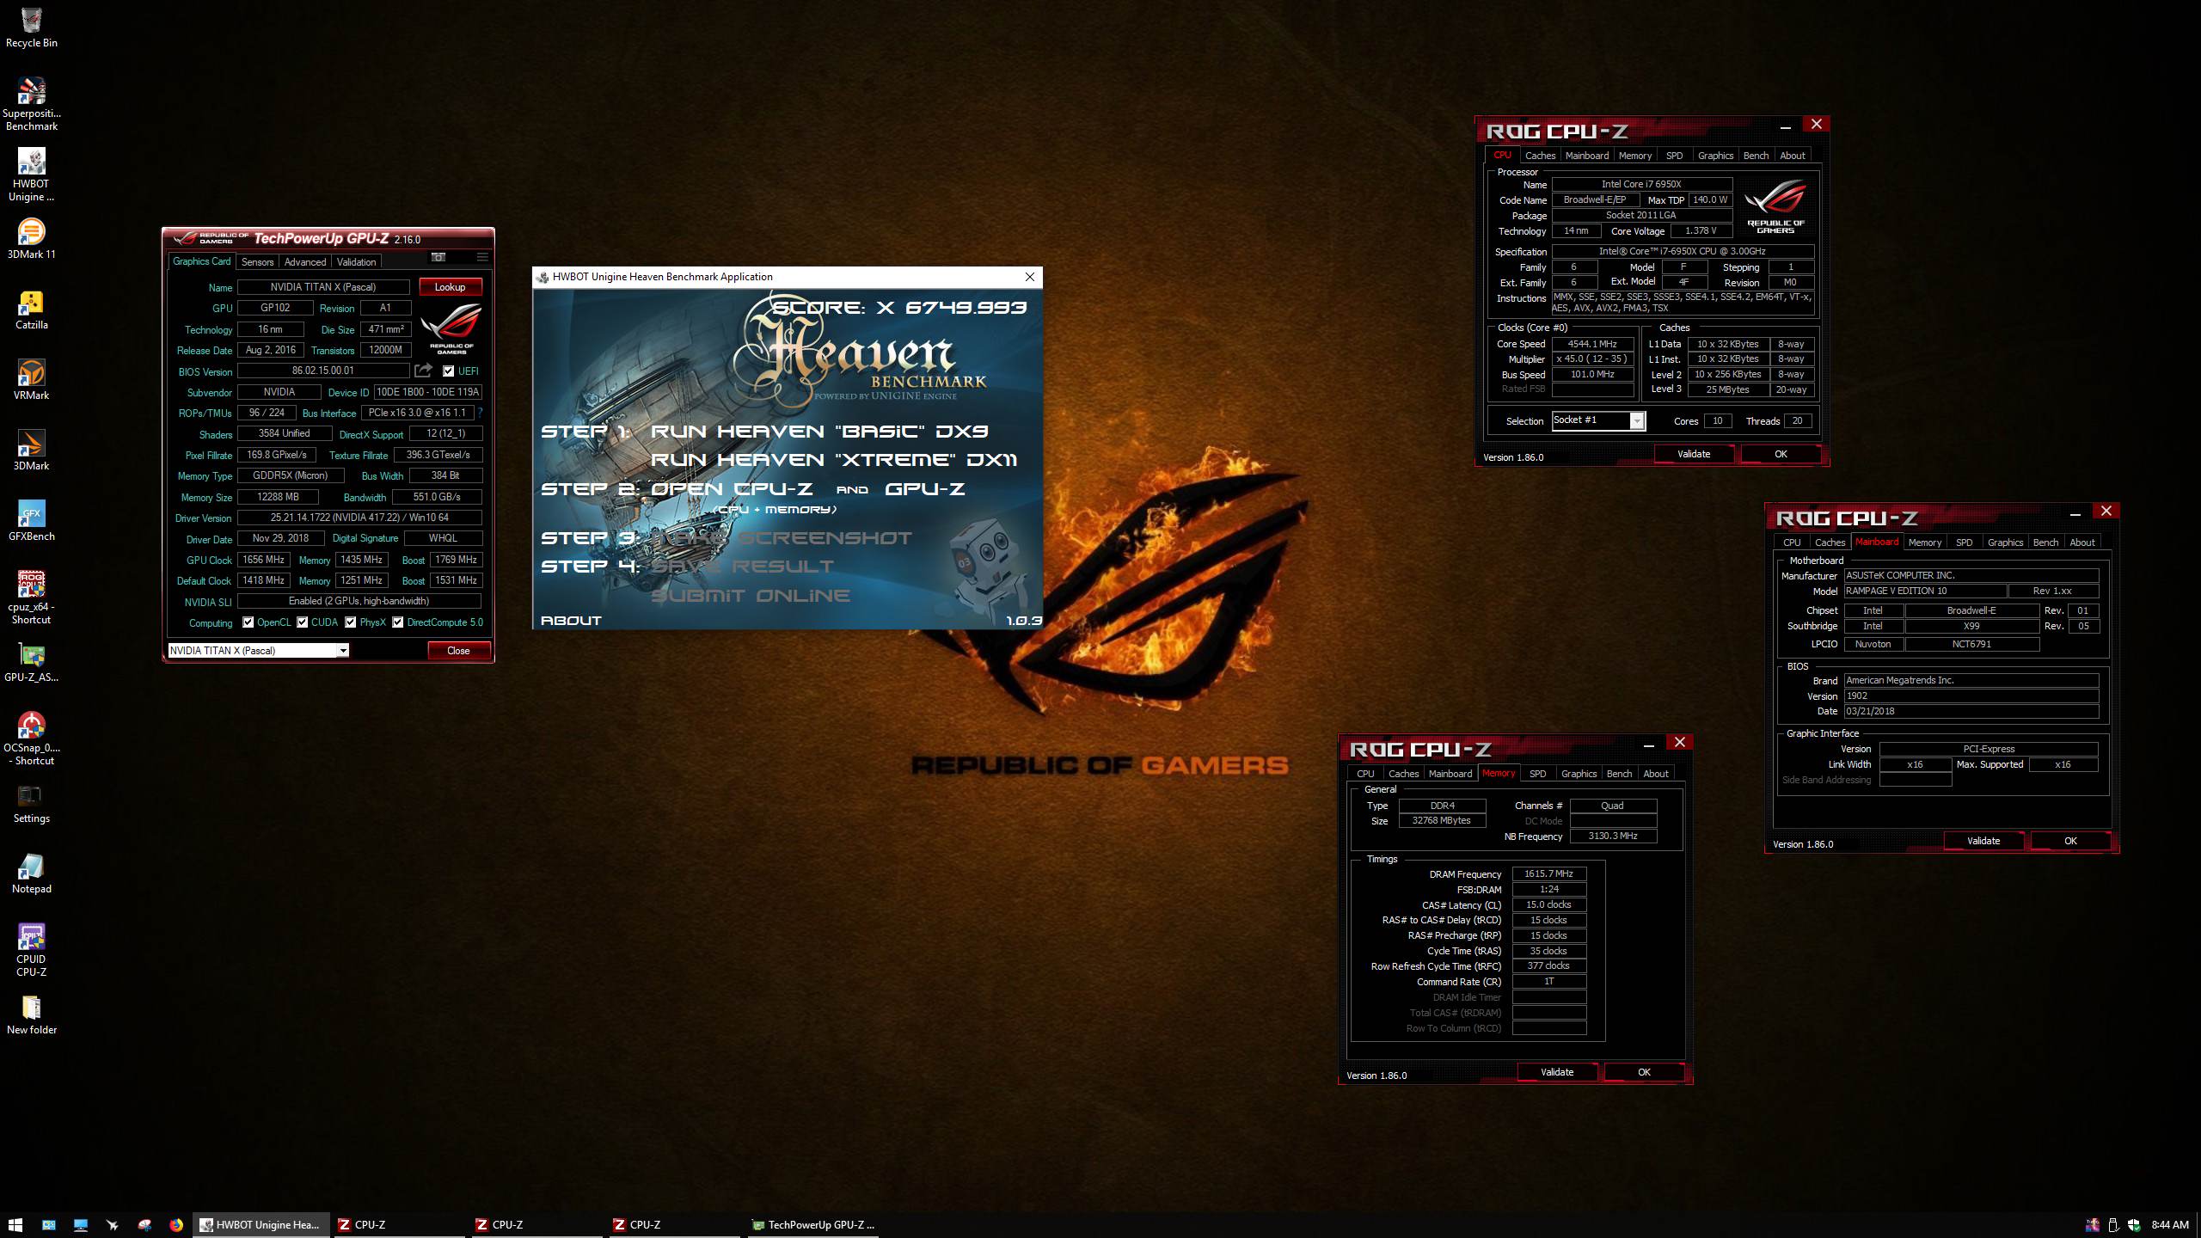Toggle the PhysX checkbox
The height and width of the screenshot is (1238, 2201).
(351, 622)
